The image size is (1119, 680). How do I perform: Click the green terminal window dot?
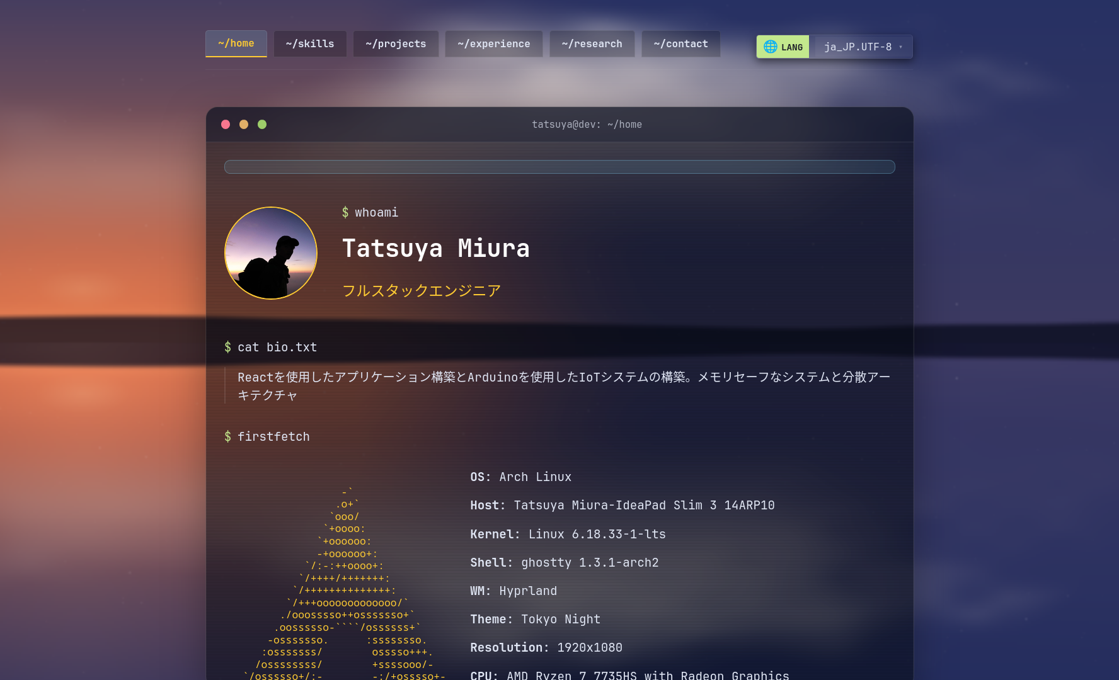pos(262,124)
